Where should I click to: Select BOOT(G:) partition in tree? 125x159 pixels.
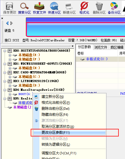pyautogui.click(x=26, y=94)
